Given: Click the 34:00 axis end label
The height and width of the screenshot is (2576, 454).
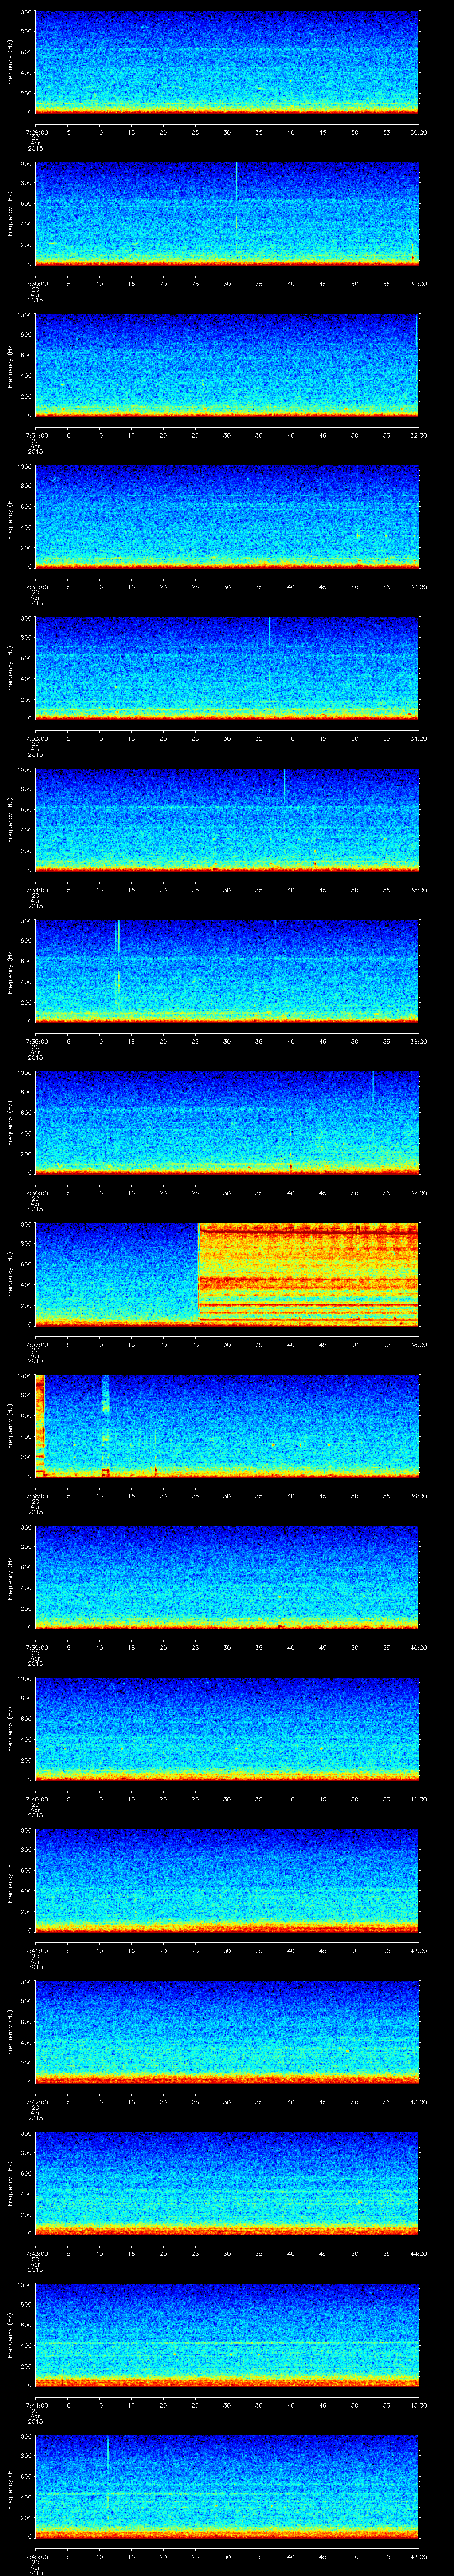Looking at the screenshot, I should (x=418, y=738).
